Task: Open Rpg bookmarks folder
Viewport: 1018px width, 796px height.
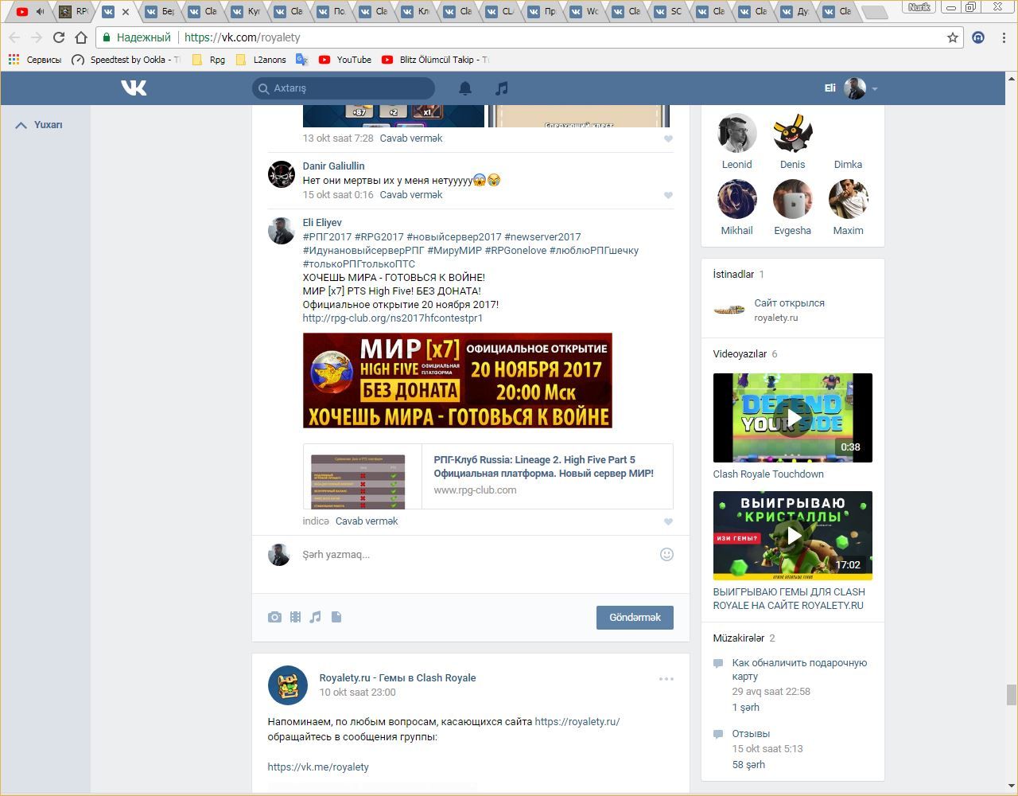Action: (x=208, y=60)
